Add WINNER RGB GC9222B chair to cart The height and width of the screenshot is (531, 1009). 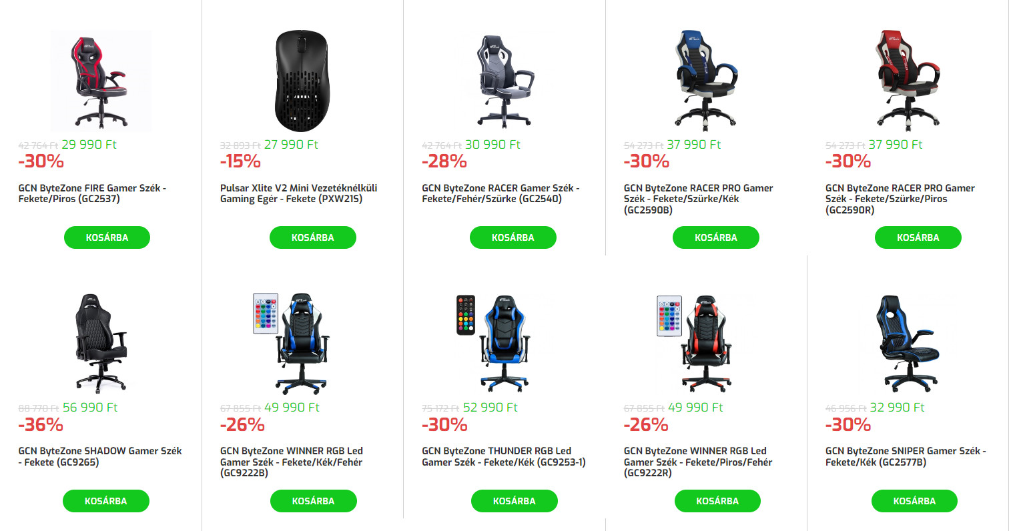tap(314, 501)
